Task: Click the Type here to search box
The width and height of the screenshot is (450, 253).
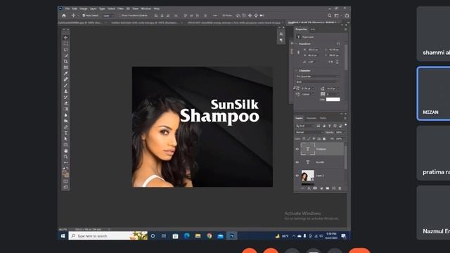Action: pyautogui.click(x=108, y=236)
